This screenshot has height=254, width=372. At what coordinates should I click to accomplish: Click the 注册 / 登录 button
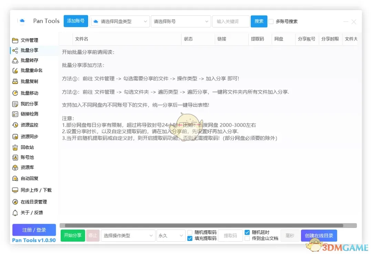coord(34,230)
